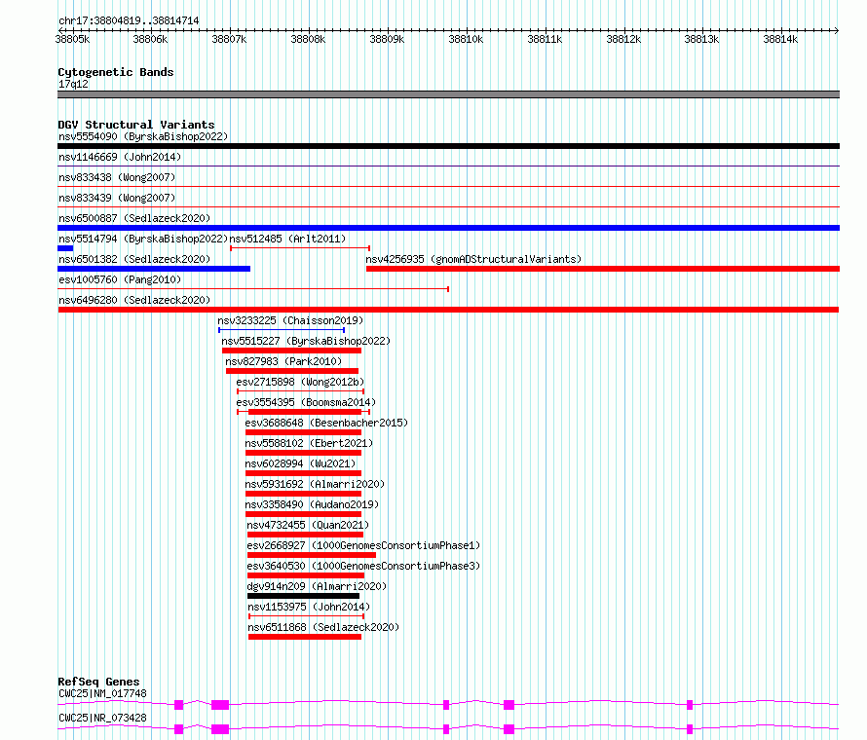This screenshot has height=740, width=867.
Task: Click the blue nsv6500887 variant bar
Action: (448, 228)
